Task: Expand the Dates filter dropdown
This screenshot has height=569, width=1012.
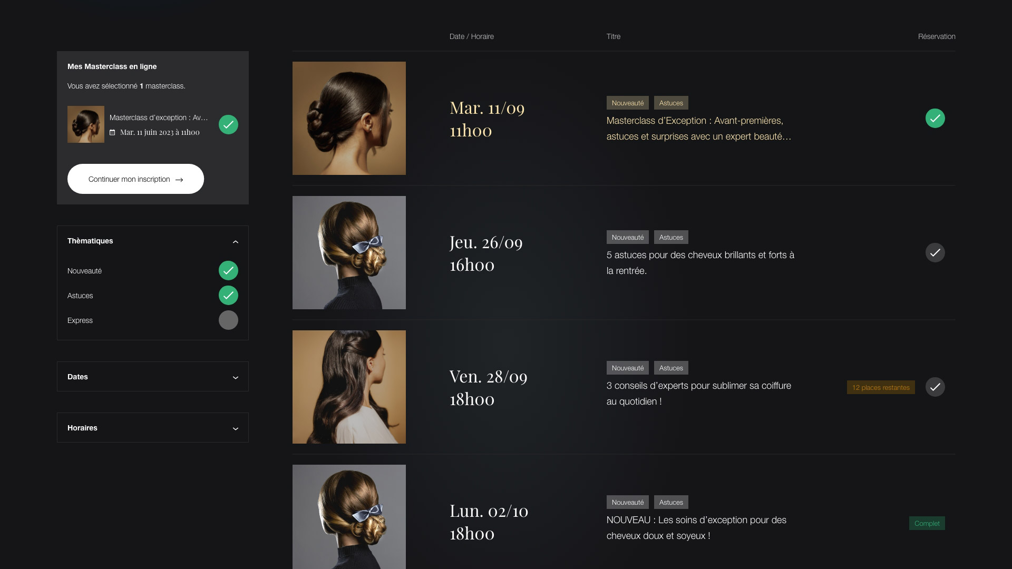Action: (x=153, y=377)
